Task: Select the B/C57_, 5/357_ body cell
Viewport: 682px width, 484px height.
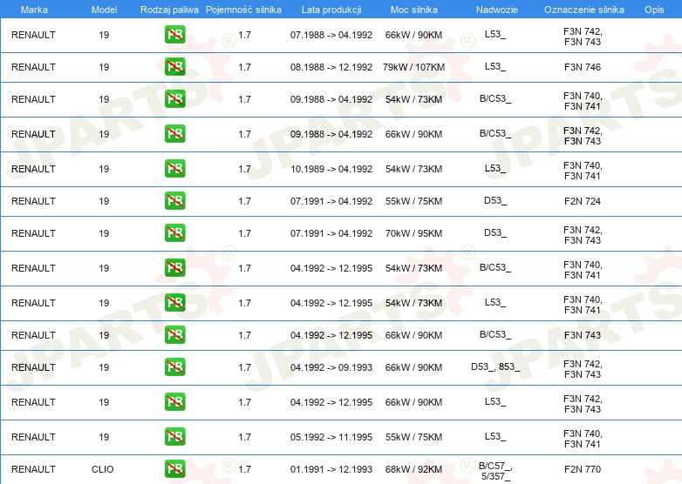Action: point(495,471)
